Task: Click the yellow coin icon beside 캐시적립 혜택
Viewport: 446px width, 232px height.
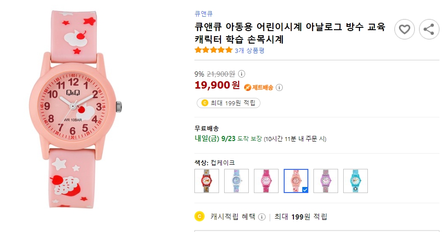Action: click(x=200, y=216)
